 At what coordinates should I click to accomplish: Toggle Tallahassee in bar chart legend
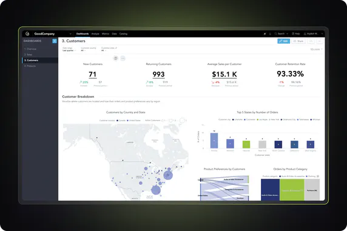pyautogui.click(x=303, y=119)
